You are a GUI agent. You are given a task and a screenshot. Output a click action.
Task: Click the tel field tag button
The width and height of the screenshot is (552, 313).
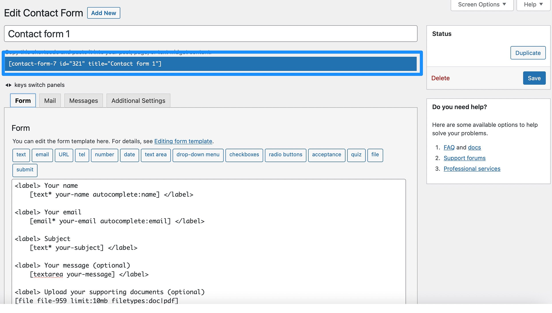tap(81, 155)
